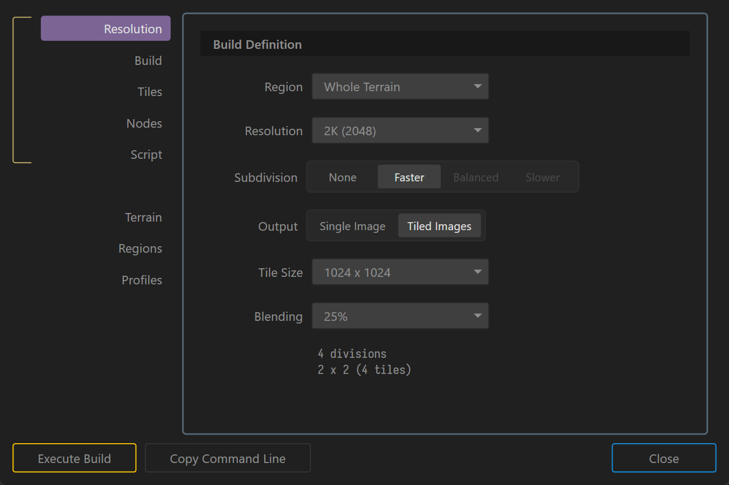729x485 pixels.
Task: Open the Profiles page
Action: [x=142, y=280]
